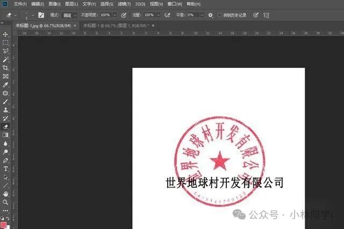Image resolution: width=344 pixels, height=229 pixels.
Task: Open the 帮助(H) menu
Action: coord(193,4)
